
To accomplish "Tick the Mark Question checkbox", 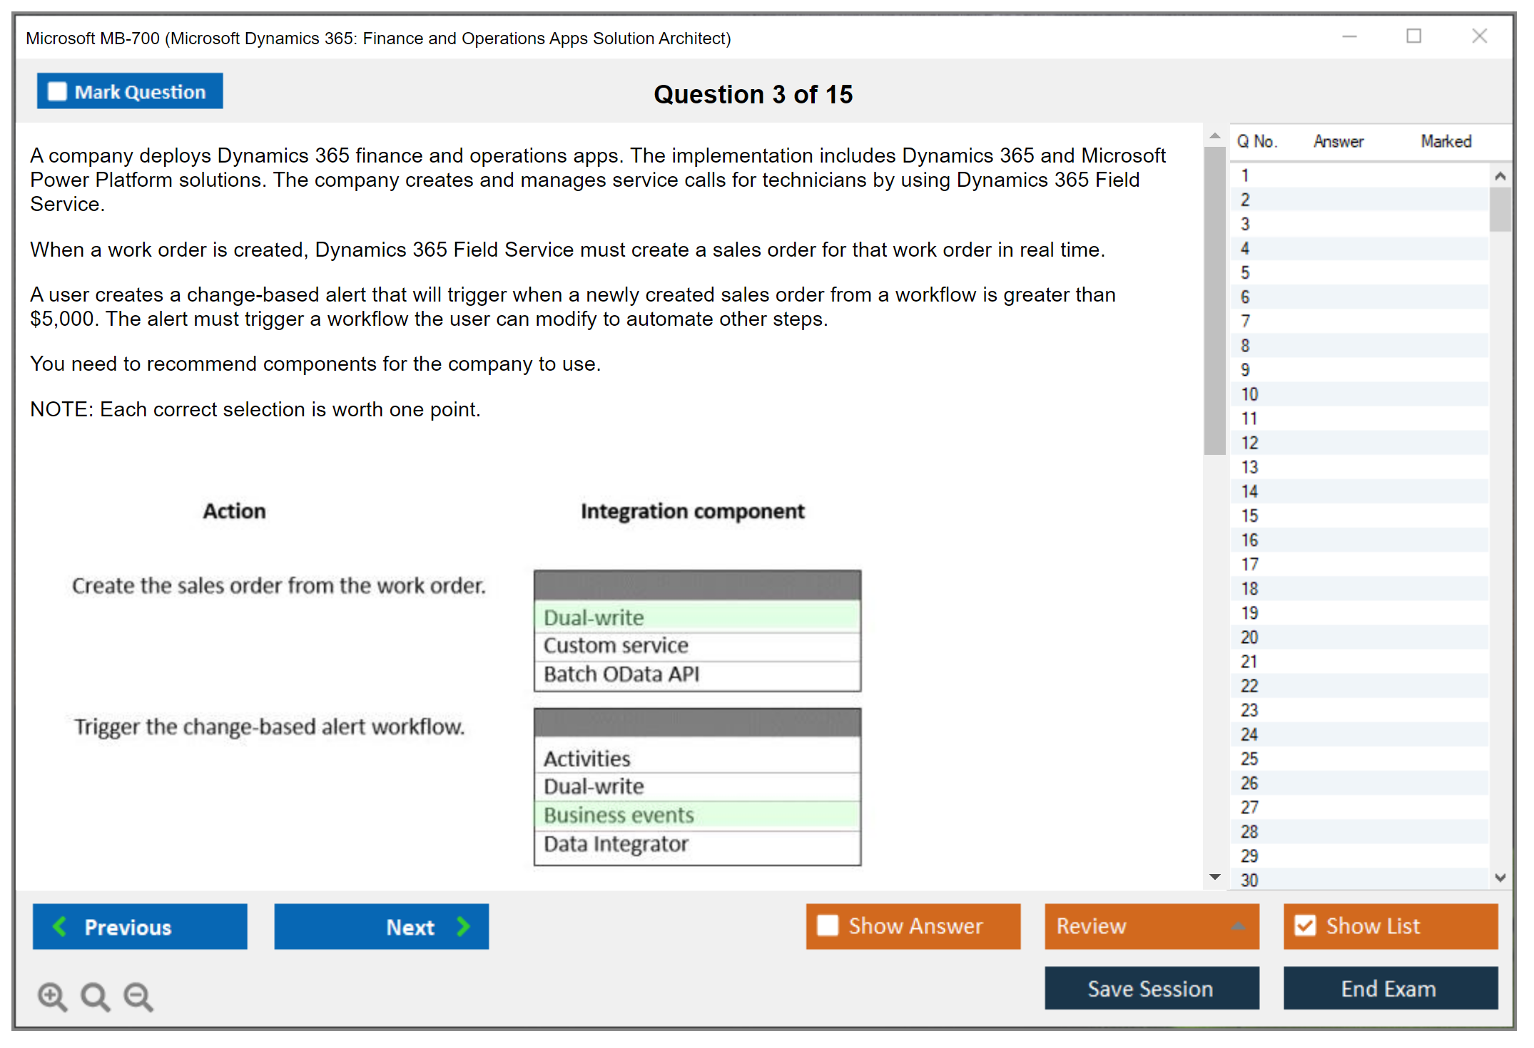I will pyautogui.click(x=57, y=91).
